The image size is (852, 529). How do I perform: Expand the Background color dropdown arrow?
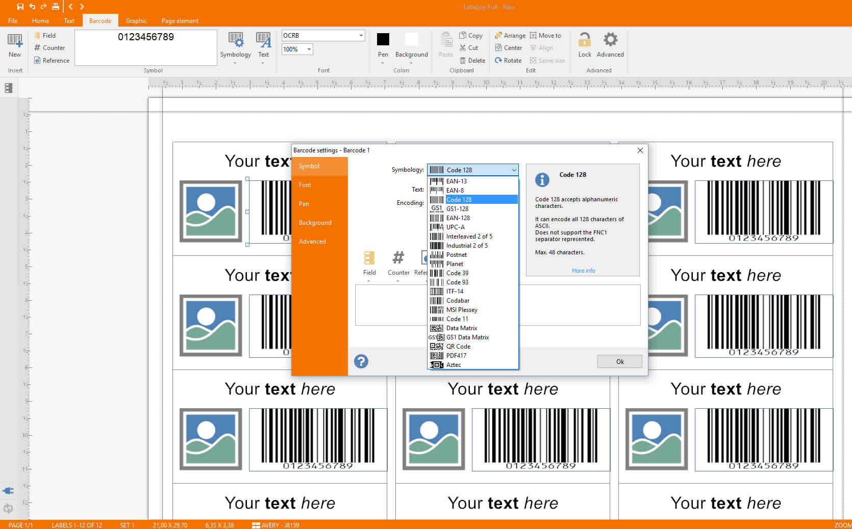tap(411, 63)
